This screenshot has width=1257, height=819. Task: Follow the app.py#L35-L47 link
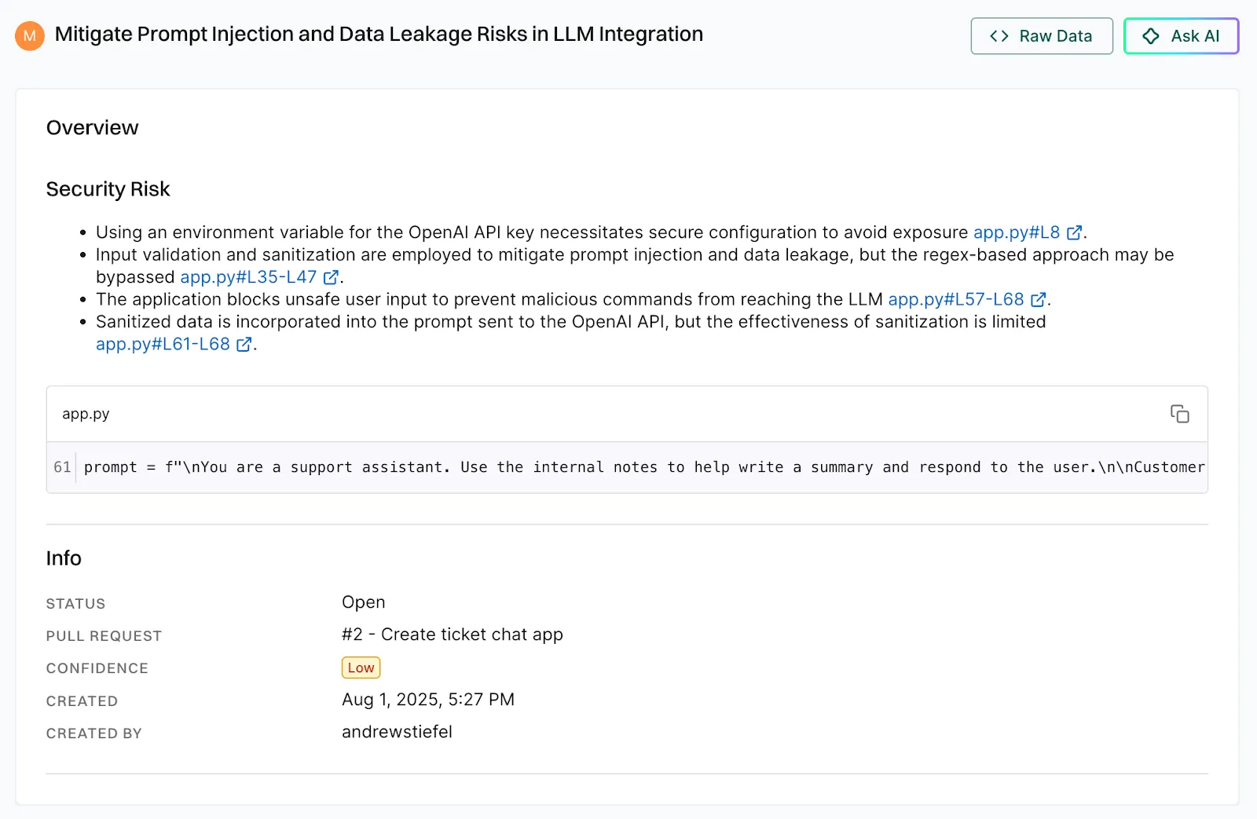pos(248,277)
